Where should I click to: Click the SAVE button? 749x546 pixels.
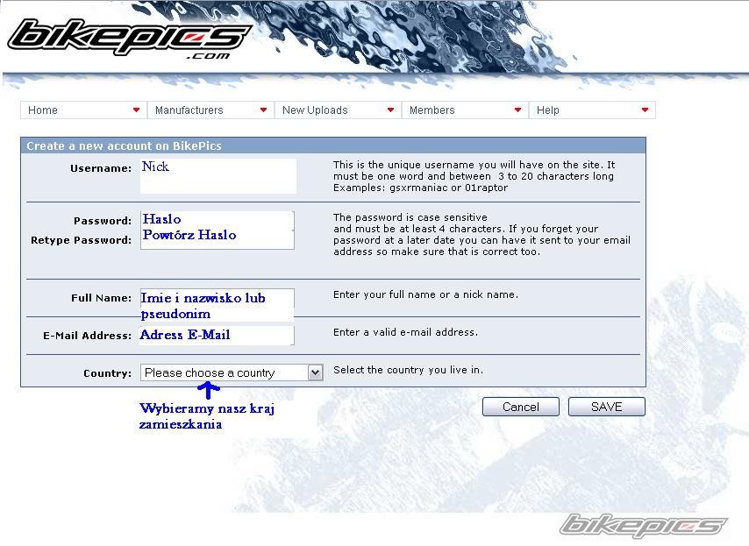click(607, 407)
